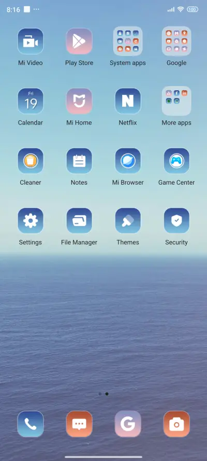The image size is (207, 461).
Task: Open the Camera app in the dock
Action: (176, 424)
